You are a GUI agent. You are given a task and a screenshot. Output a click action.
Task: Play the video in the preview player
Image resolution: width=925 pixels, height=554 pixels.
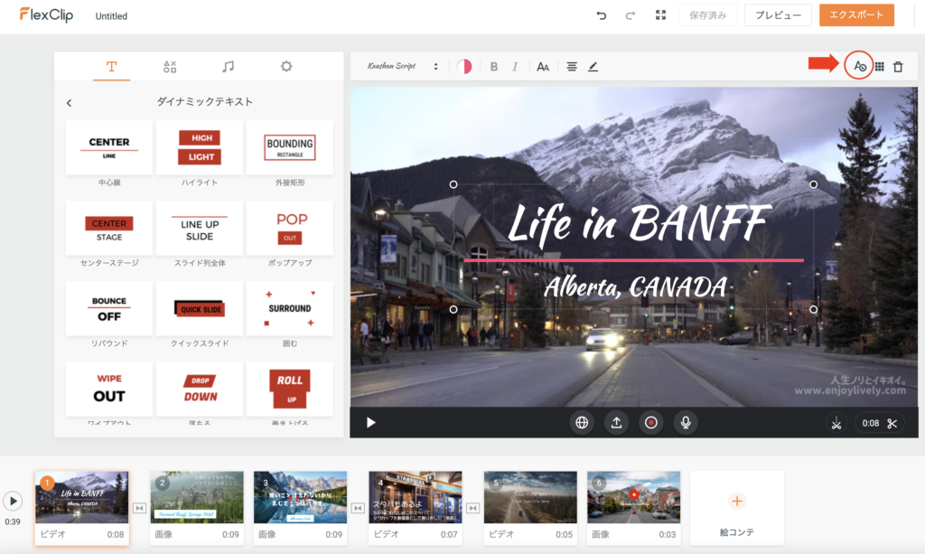[x=370, y=422]
